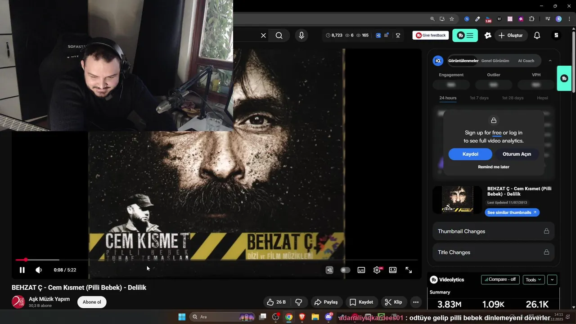Switch to the AI Coach tab
576x324 pixels.
[x=526, y=61]
